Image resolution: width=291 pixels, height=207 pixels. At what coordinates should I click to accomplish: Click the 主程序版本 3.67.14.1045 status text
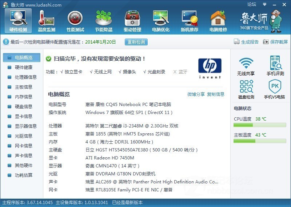point(28,202)
